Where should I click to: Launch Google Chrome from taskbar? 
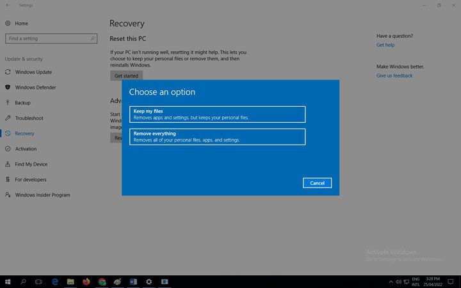(102, 282)
